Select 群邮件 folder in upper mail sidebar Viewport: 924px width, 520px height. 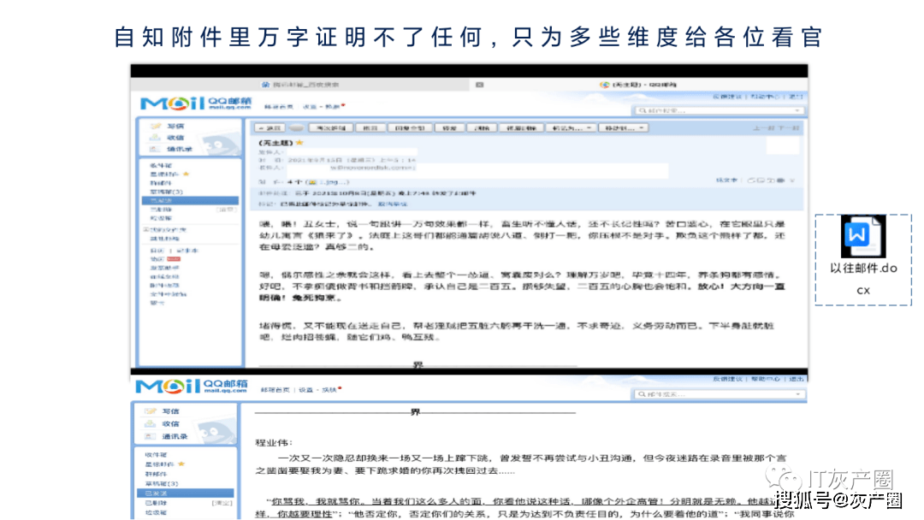[x=159, y=183]
